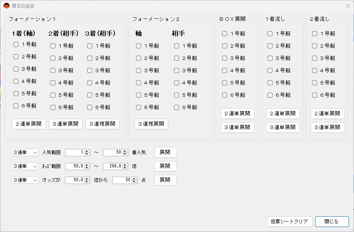Increase the 人気範囲 minimum value with the up arrow
Viewport: 354px width, 232px height.
(x=87, y=151)
